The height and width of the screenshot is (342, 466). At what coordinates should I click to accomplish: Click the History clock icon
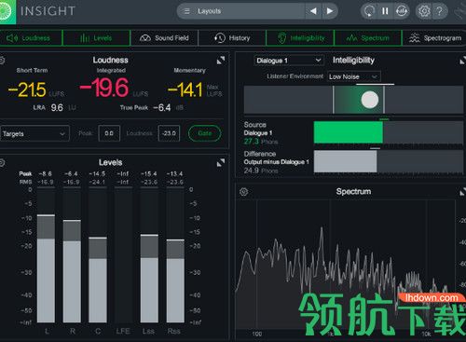(220, 38)
